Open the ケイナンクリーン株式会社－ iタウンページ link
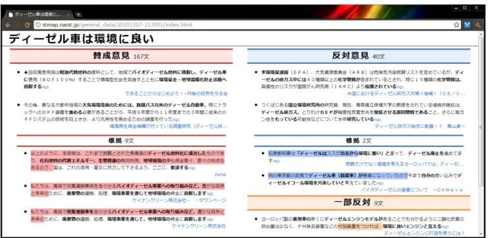488x238 pixels. pyautogui.click(x=179, y=201)
